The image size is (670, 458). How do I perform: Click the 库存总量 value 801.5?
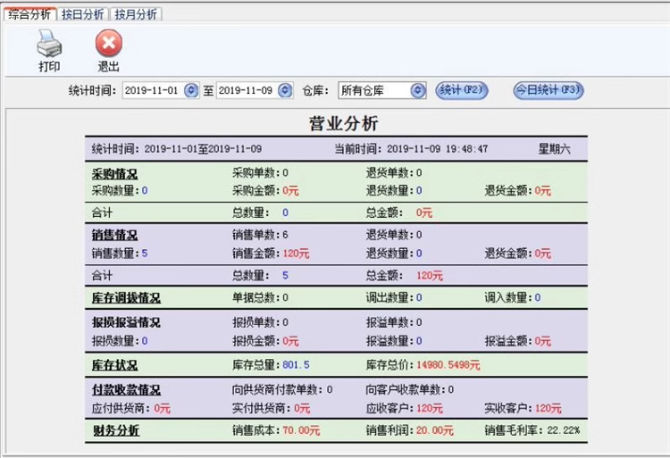tap(296, 365)
